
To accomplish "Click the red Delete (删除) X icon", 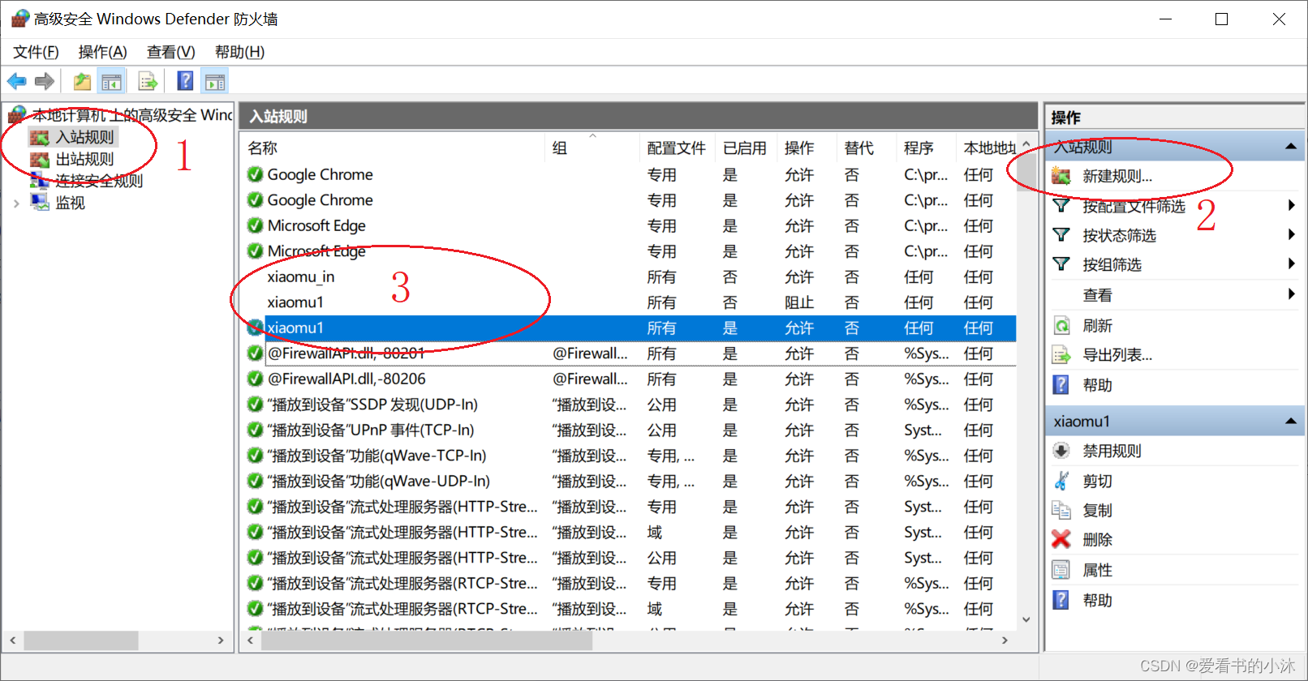I will [1061, 539].
